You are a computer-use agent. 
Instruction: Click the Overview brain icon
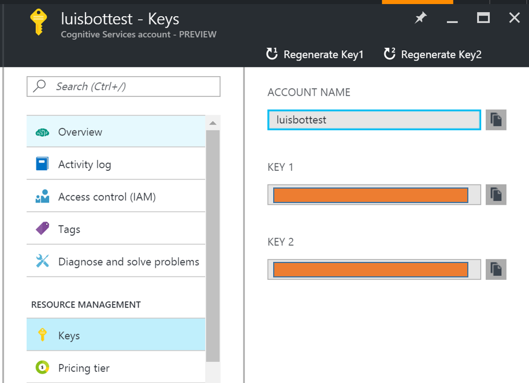point(42,132)
